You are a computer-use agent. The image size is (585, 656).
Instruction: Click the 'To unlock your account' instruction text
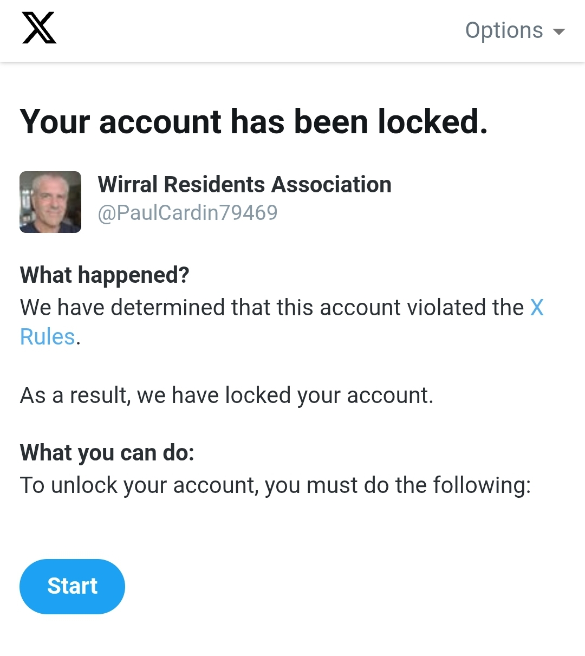click(x=275, y=485)
